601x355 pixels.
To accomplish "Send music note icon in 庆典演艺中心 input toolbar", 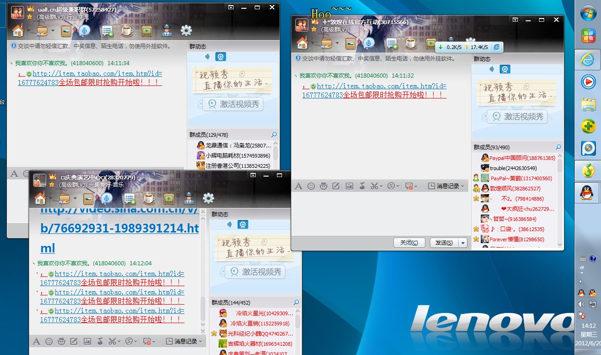I will click(x=100, y=341).
